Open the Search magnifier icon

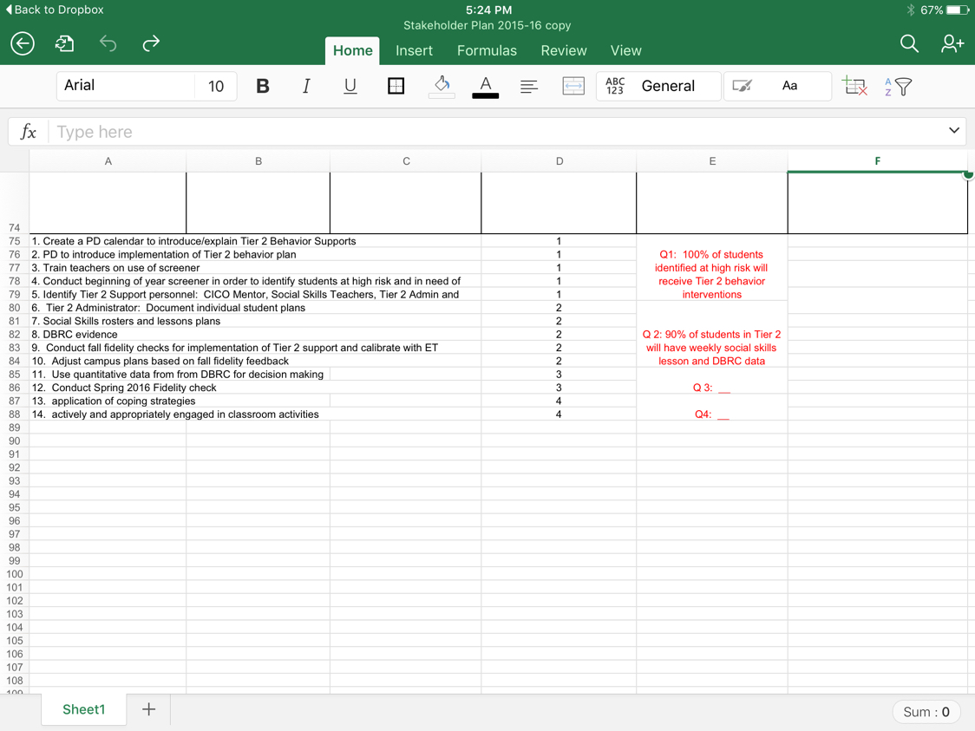pos(908,43)
